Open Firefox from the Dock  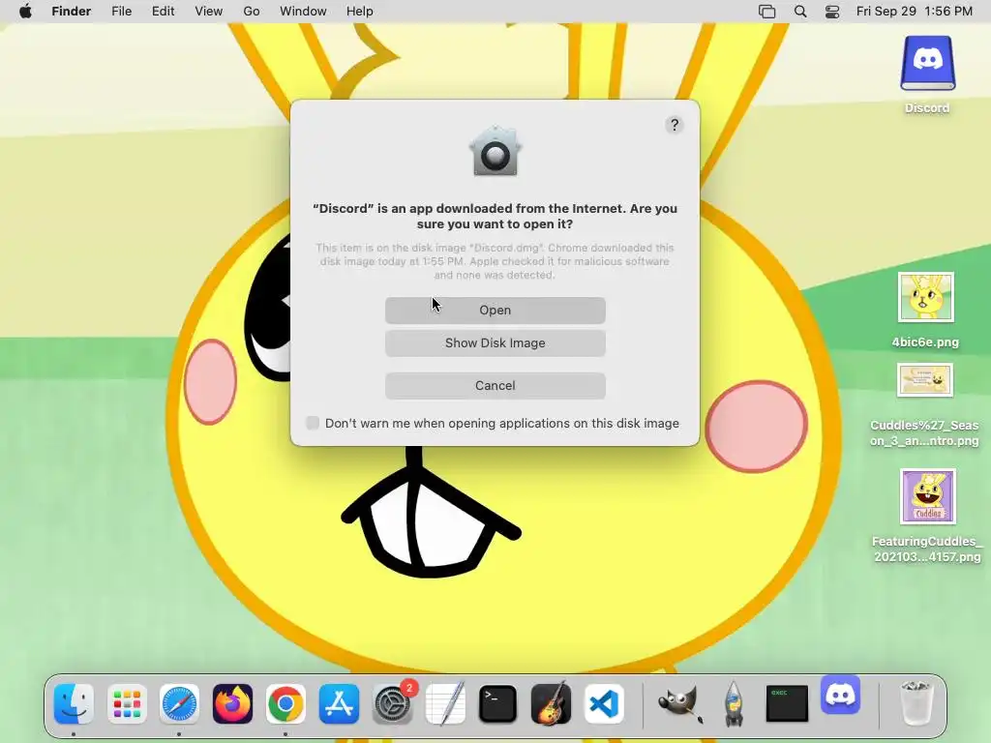point(232,703)
